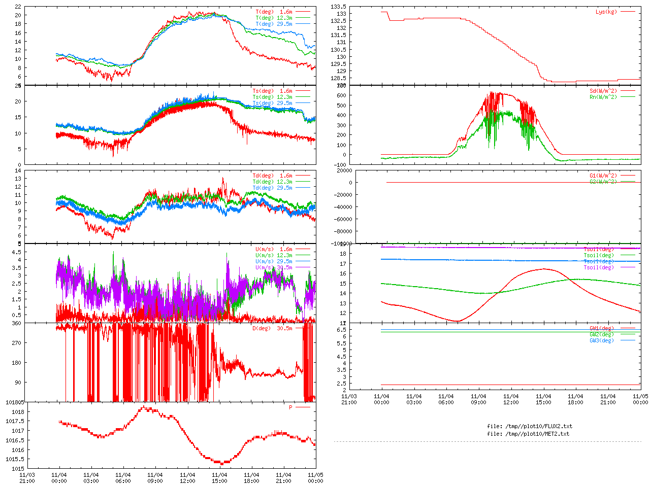
Task: Select the blue GW3(deg) legend entry
Action: 601,340
